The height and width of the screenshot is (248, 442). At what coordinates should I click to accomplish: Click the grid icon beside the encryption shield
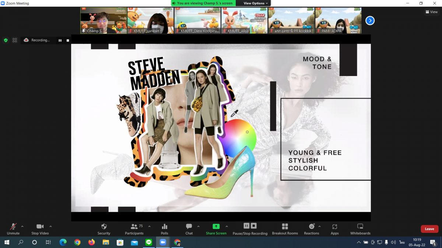(15, 40)
